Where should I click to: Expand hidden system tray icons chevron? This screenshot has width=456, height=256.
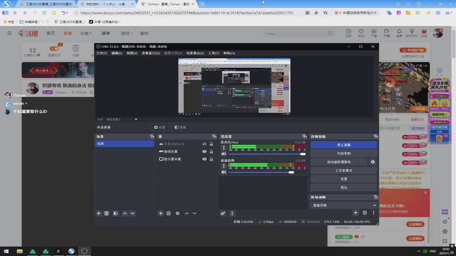point(418,251)
